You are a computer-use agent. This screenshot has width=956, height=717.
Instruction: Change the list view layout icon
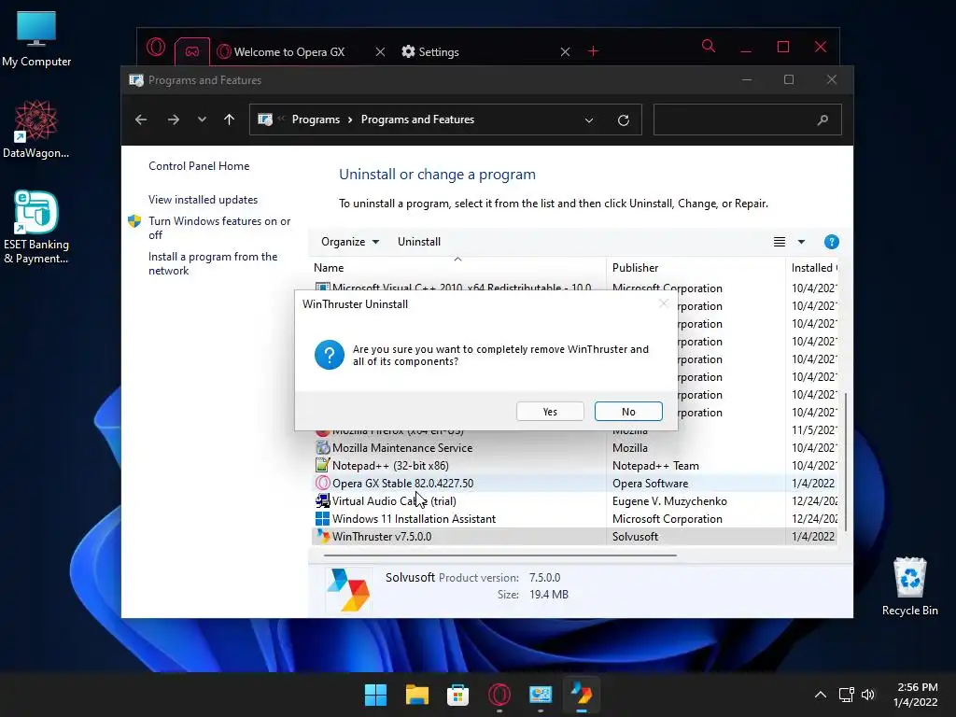pyautogui.click(x=780, y=242)
